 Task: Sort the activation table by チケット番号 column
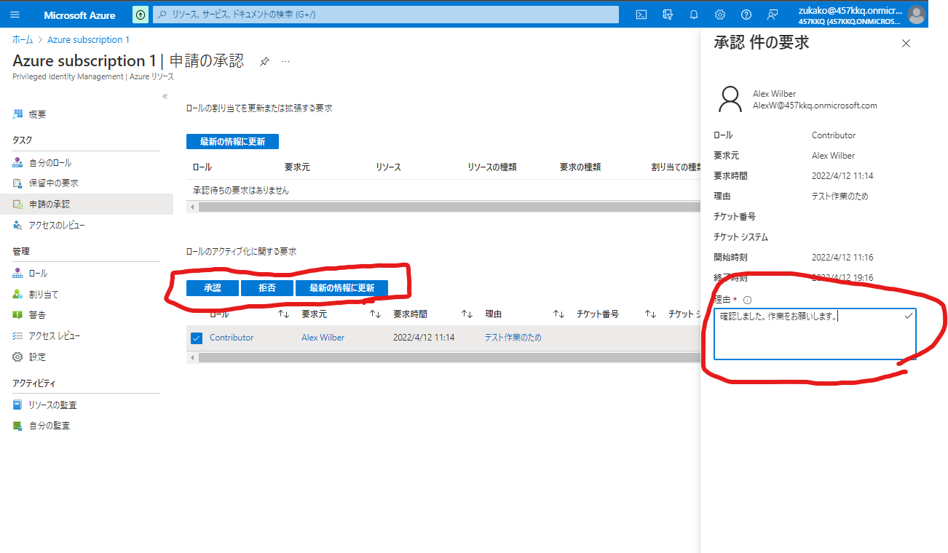click(650, 314)
